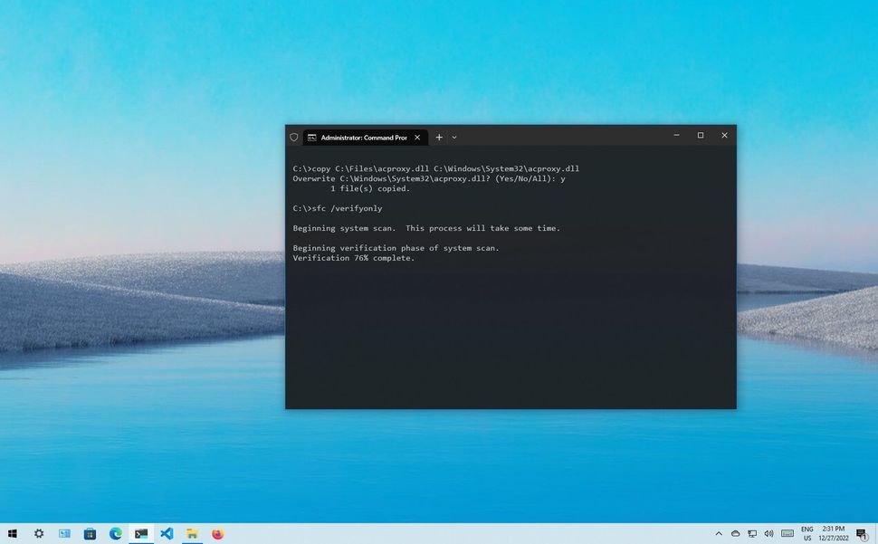The image size is (878, 544).
Task: Open Windows Settings via the gear icon
Action: [39, 533]
